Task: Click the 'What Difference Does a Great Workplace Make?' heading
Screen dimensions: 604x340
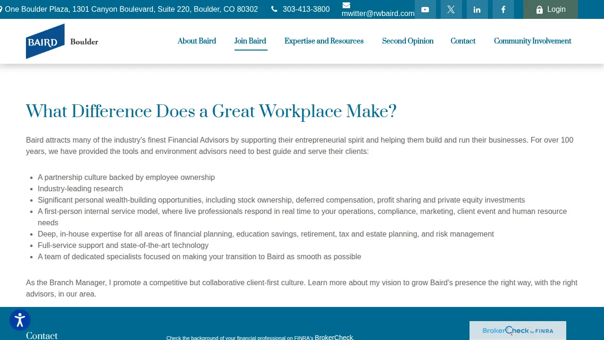Action: (211, 112)
